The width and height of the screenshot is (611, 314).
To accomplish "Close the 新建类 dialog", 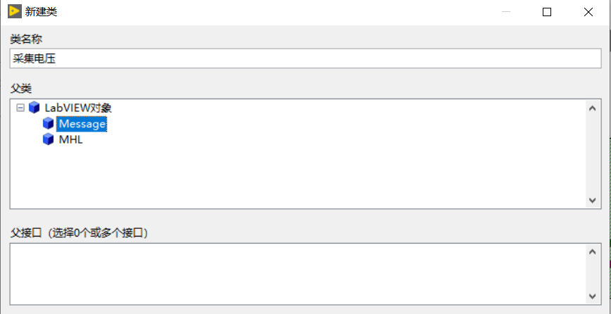I will coord(588,12).
